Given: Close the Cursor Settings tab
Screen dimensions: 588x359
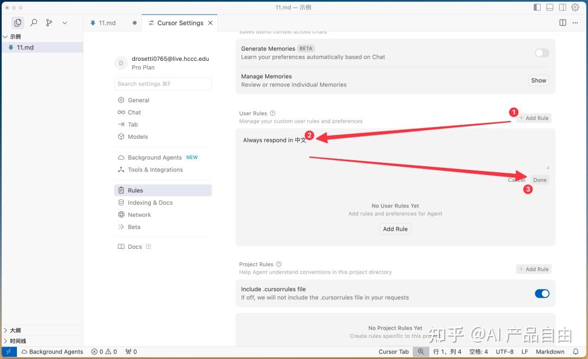Looking at the screenshot, I should (210, 23).
